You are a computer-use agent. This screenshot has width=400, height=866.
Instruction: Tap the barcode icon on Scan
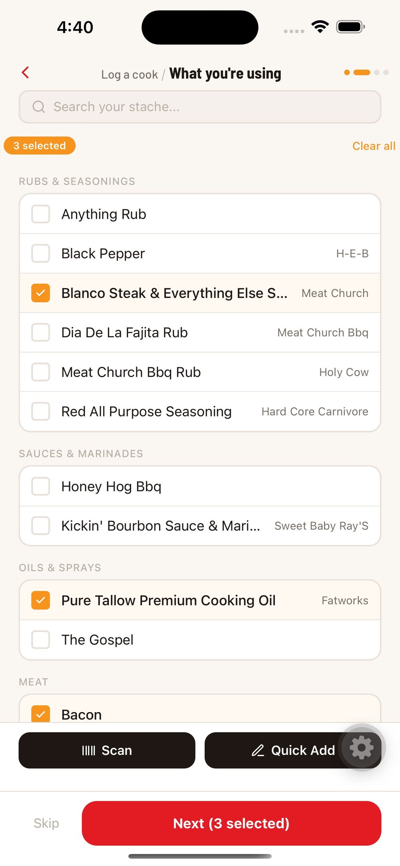pos(88,751)
